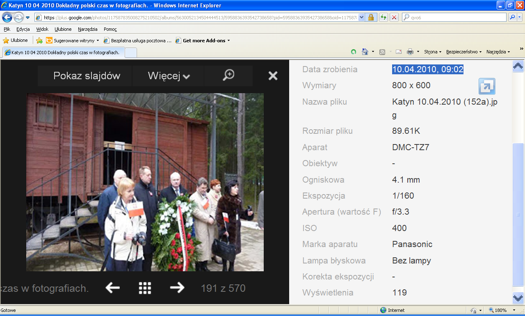
Task: Expand the zoom level dropdown arrow
Action: point(515,310)
